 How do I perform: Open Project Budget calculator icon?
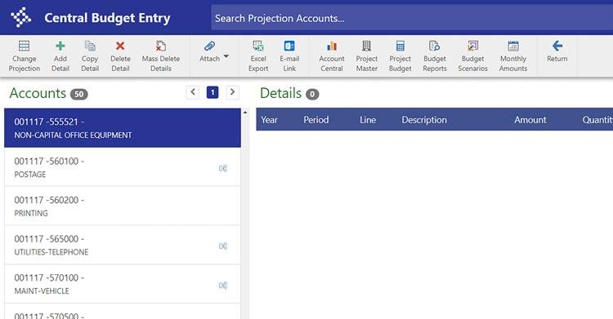tap(400, 46)
